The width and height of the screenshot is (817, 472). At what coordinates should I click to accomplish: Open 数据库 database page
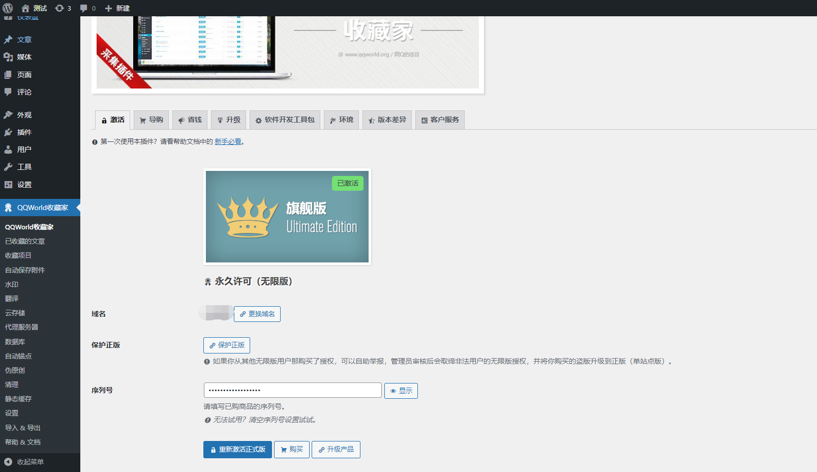(15, 342)
